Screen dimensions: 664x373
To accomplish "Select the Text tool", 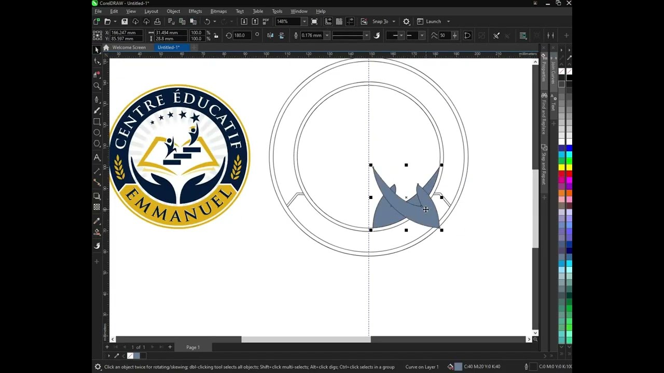I will pos(96,157).
